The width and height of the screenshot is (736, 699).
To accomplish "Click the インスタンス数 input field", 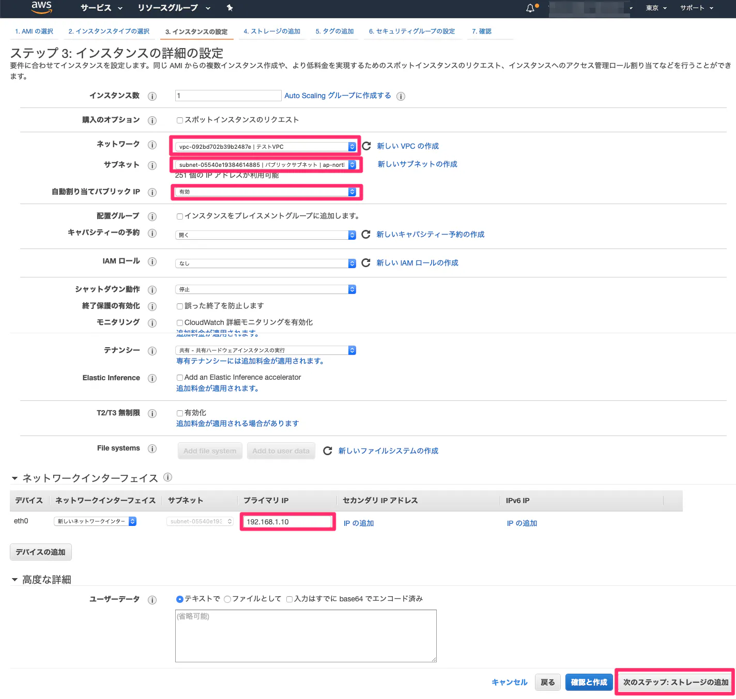I will [x=228, y=96].
